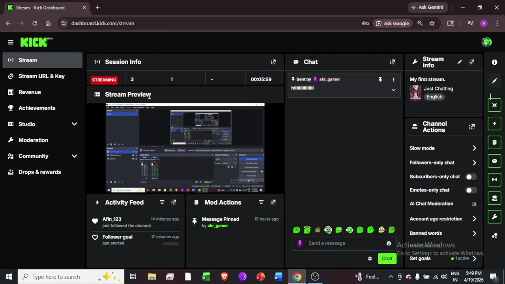Expand the pinned message chevron

393,90
